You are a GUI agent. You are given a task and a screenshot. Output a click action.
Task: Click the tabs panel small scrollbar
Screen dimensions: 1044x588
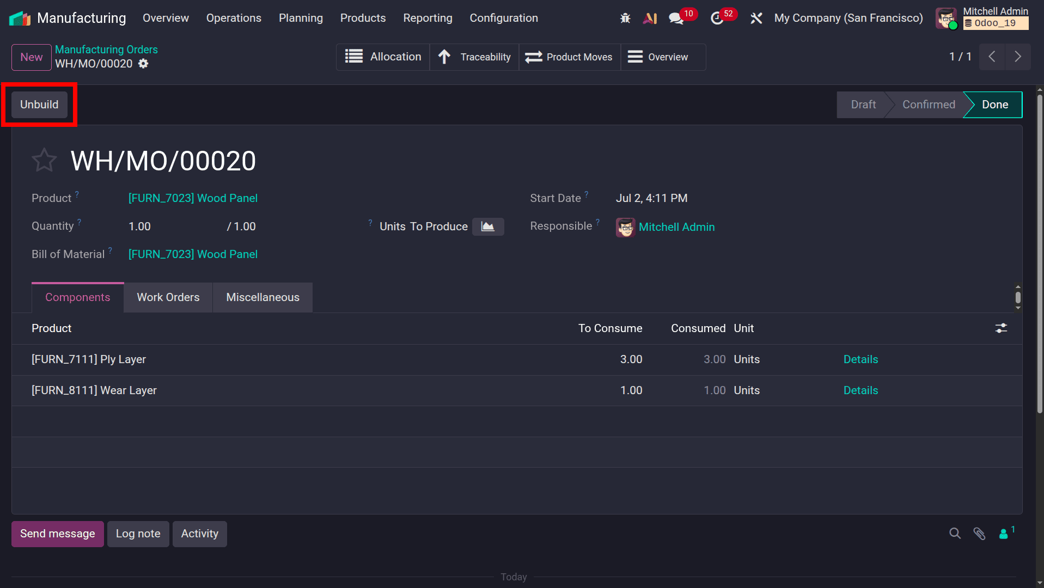coord(1018,297)
